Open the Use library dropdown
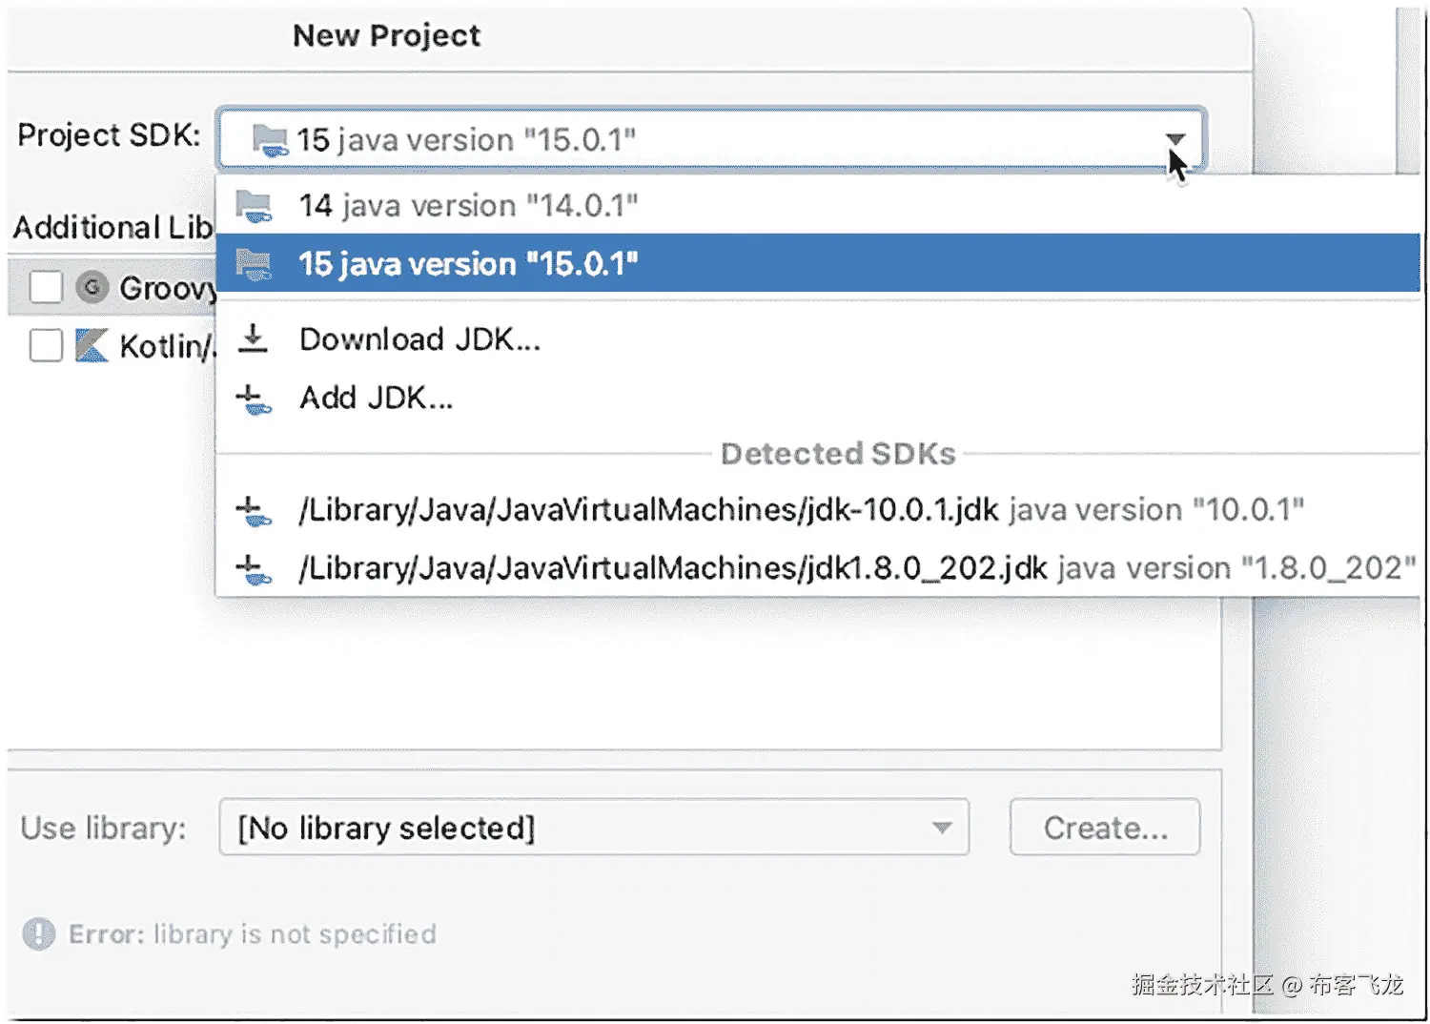 (x=939, y=828)
